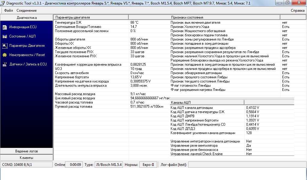Open the Файл menu
Viewport: 307px width, 180px height.
coord(8,10)
